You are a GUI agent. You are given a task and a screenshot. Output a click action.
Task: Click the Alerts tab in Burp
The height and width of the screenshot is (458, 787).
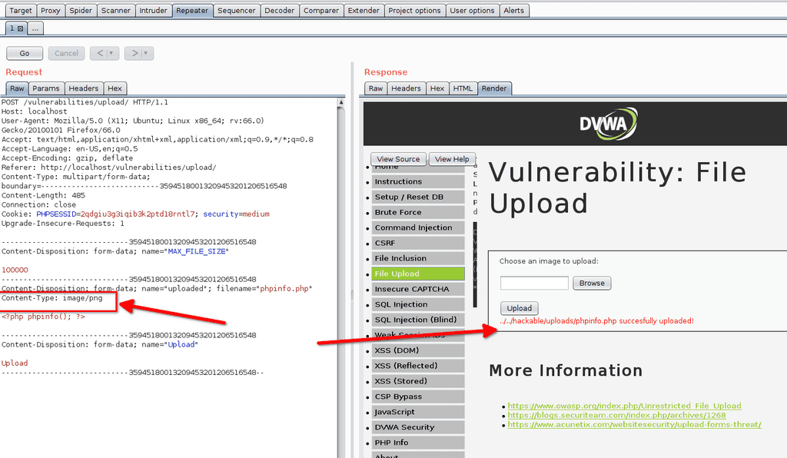(514, 10)
